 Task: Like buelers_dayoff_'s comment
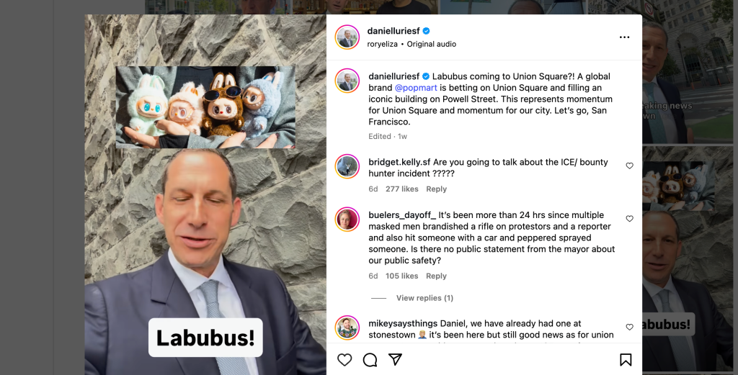point(629,219)
